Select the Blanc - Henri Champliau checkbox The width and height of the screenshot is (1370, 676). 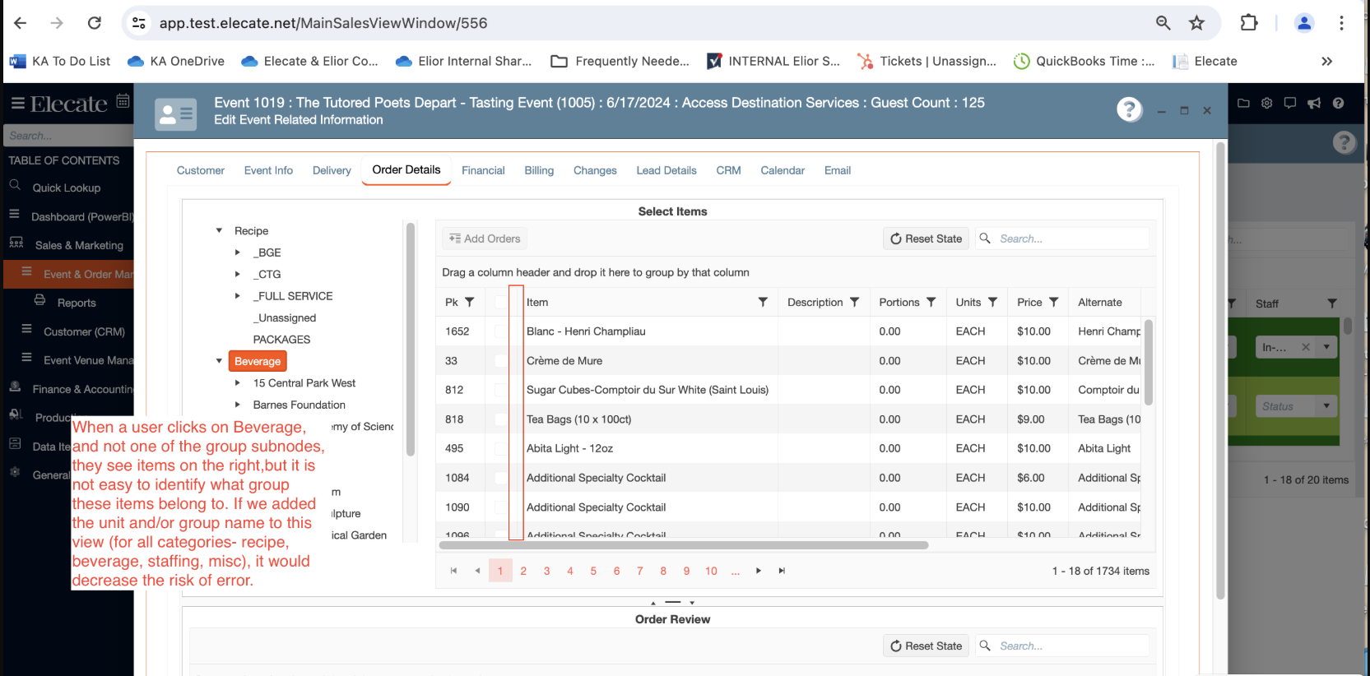[x=500, y=331]
